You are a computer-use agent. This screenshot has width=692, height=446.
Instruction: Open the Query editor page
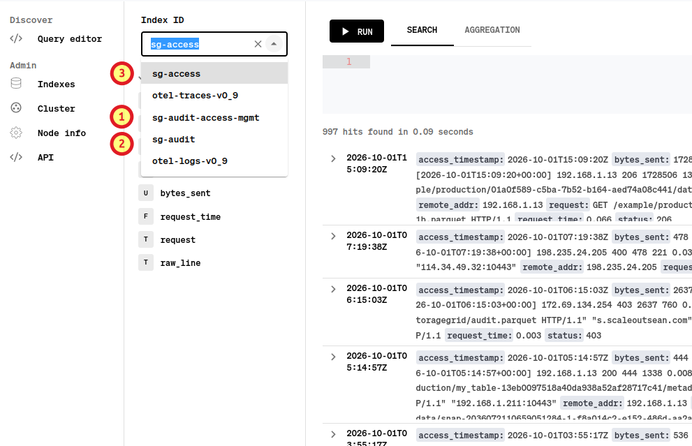(x=69, y=39)
